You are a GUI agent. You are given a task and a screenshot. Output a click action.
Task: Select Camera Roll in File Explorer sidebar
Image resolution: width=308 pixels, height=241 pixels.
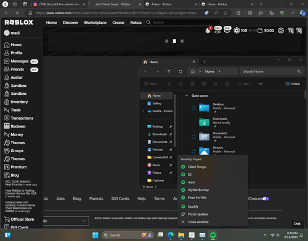point(160,157)
